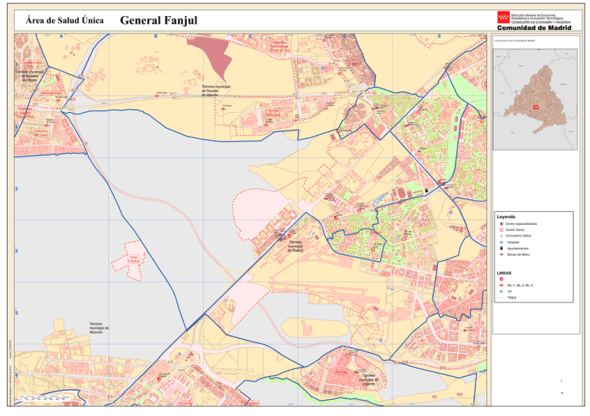The image size is (590, 416).
Task: Click the Centro especialidades legend icon
Action: 502,223
